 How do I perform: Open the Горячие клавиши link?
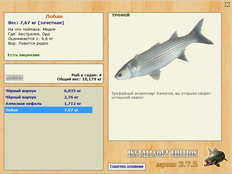tap(127, 166)
